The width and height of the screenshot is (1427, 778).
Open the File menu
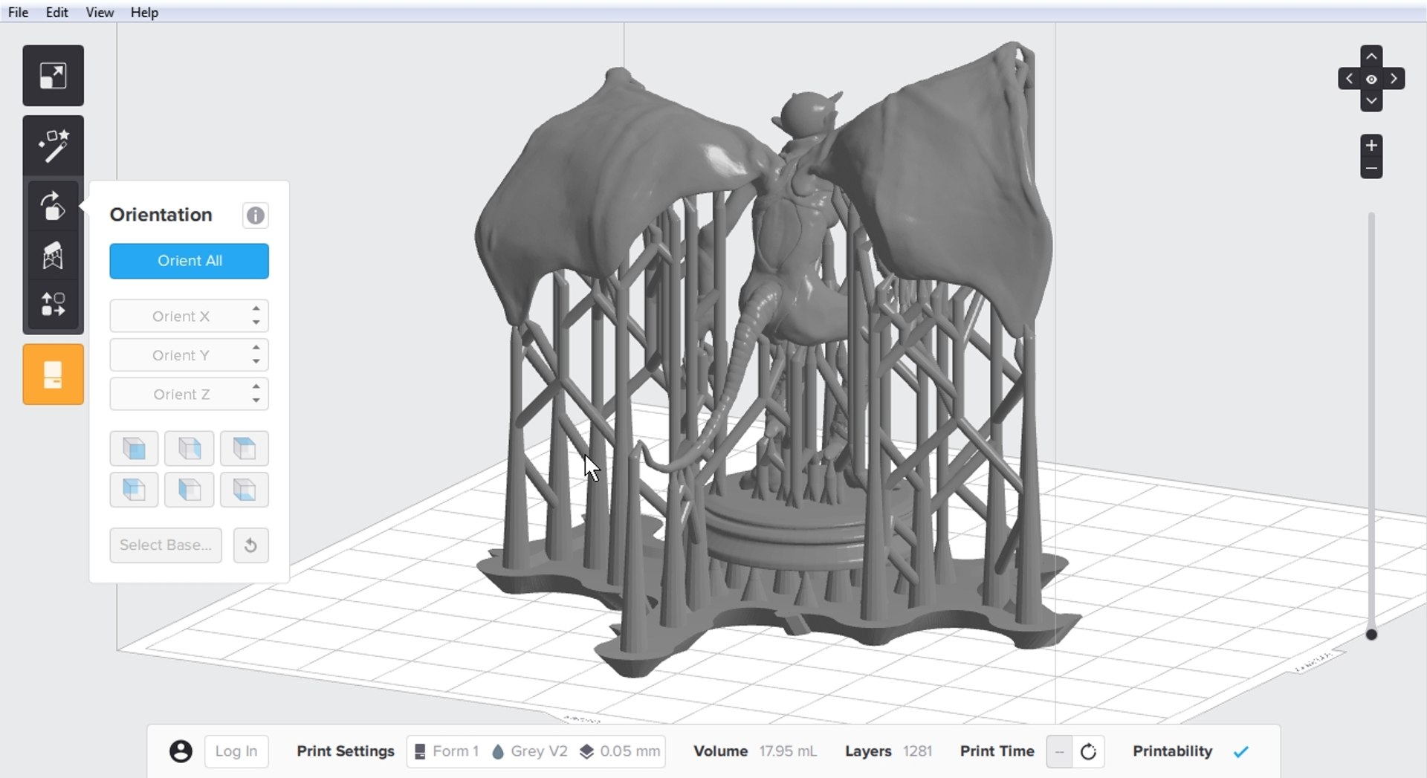point(18,13)
